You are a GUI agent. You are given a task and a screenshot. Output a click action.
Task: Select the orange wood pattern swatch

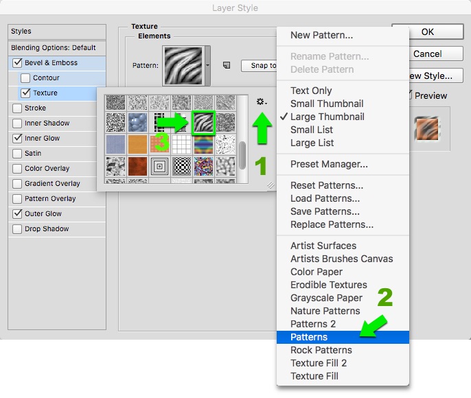click(x=138, y=145)
